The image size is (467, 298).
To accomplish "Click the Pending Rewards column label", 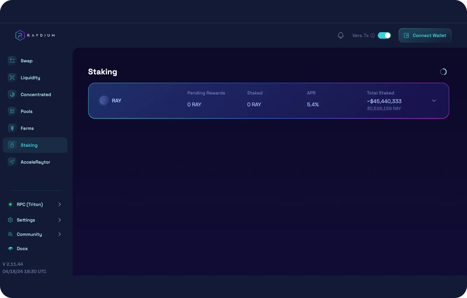I will point(206,93).
